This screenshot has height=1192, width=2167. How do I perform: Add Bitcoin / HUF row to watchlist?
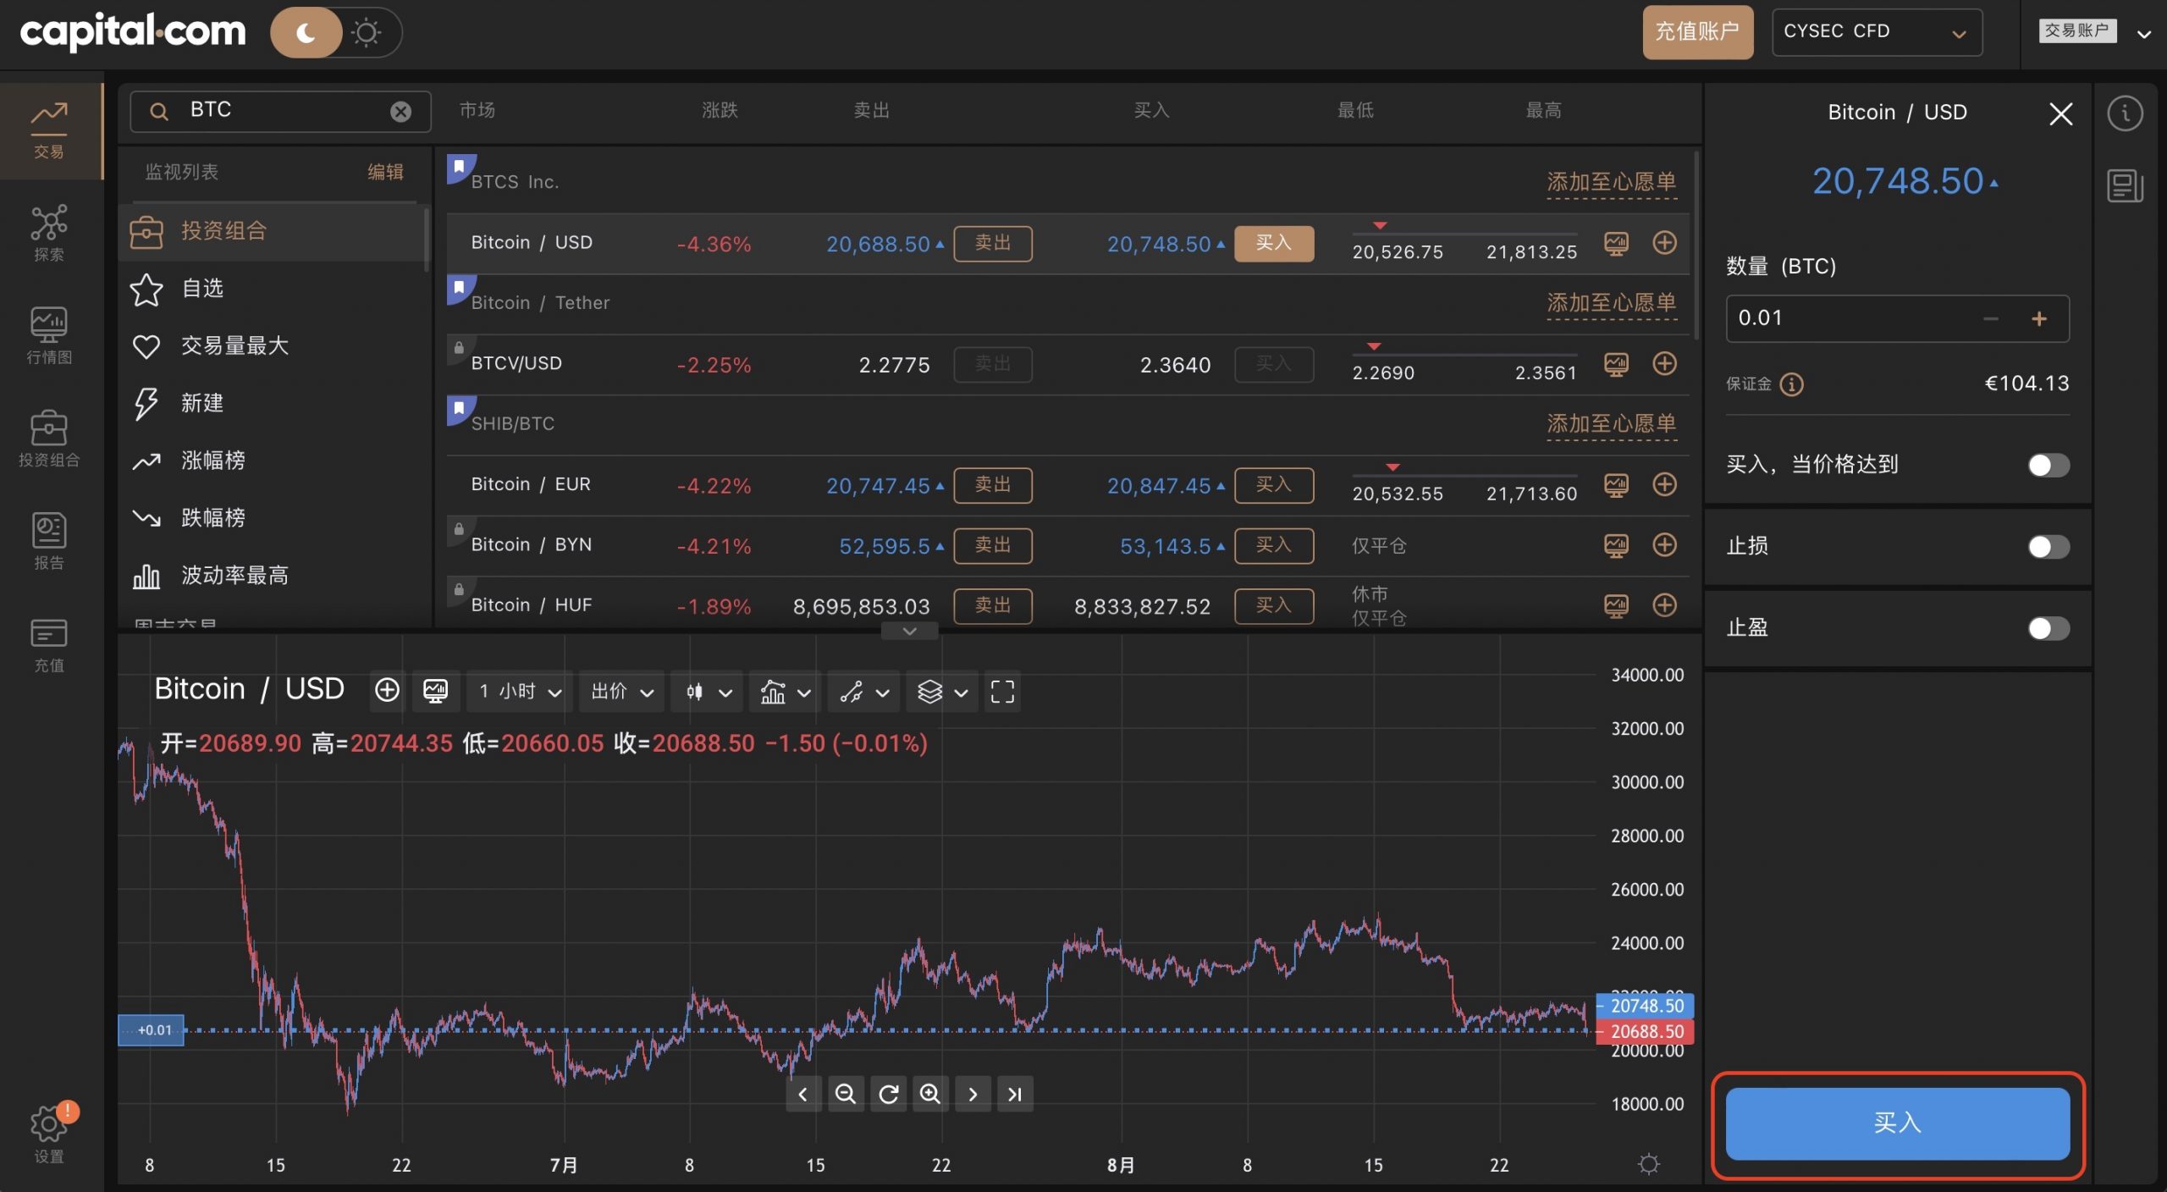(1664, 605)
